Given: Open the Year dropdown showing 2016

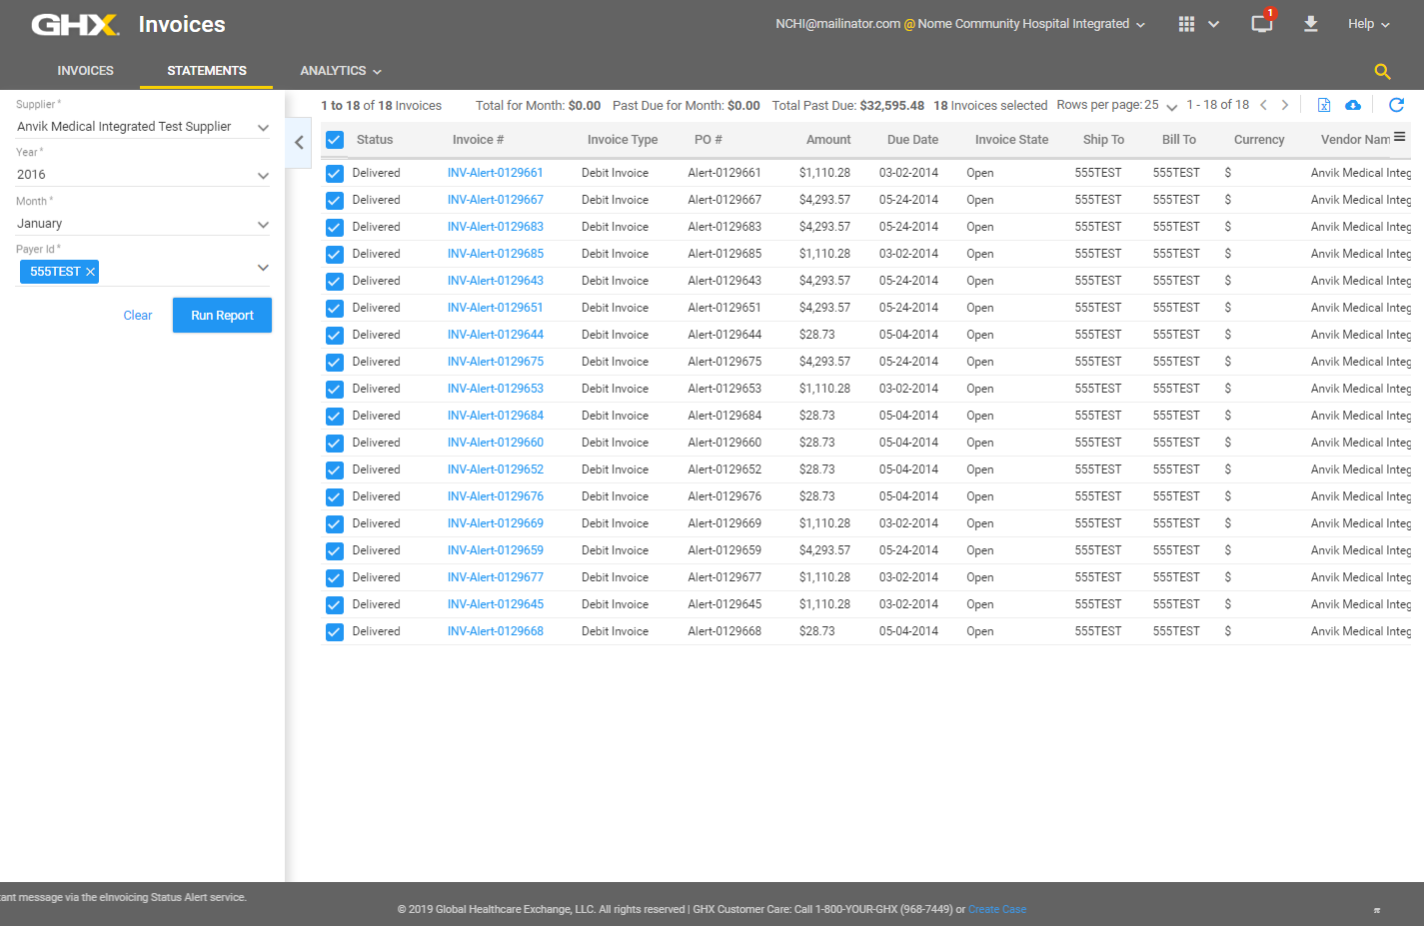Looking at the screenshot, I should pyautogui.click(x=141, y=174).
